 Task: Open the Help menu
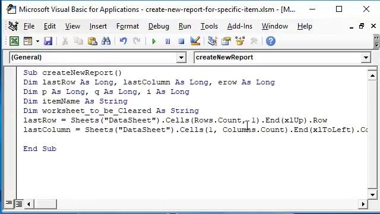point(305,26)
